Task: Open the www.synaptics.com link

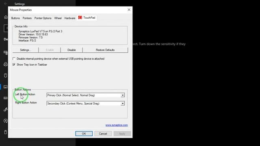Action: point(117,125)
